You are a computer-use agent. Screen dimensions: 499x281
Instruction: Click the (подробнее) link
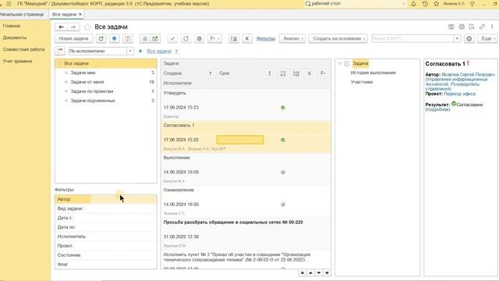pyautogui.click(x=438, y=109)
